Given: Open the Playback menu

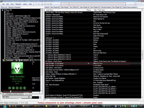Looking at the screenshot, I should [x=18, y=4].
